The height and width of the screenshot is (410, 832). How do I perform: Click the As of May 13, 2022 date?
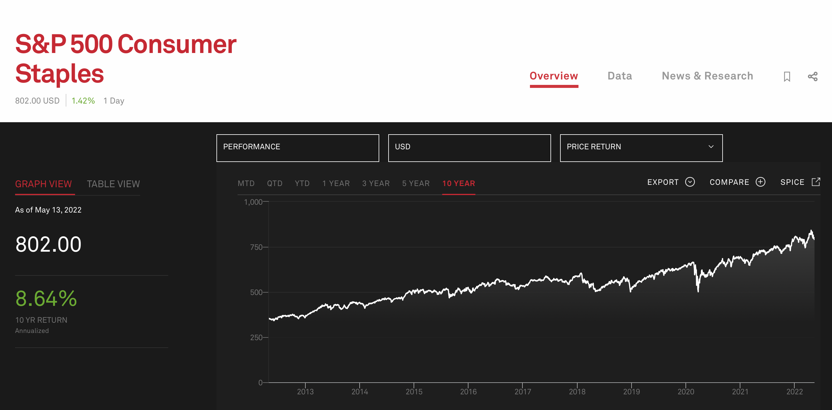[48, 210]
